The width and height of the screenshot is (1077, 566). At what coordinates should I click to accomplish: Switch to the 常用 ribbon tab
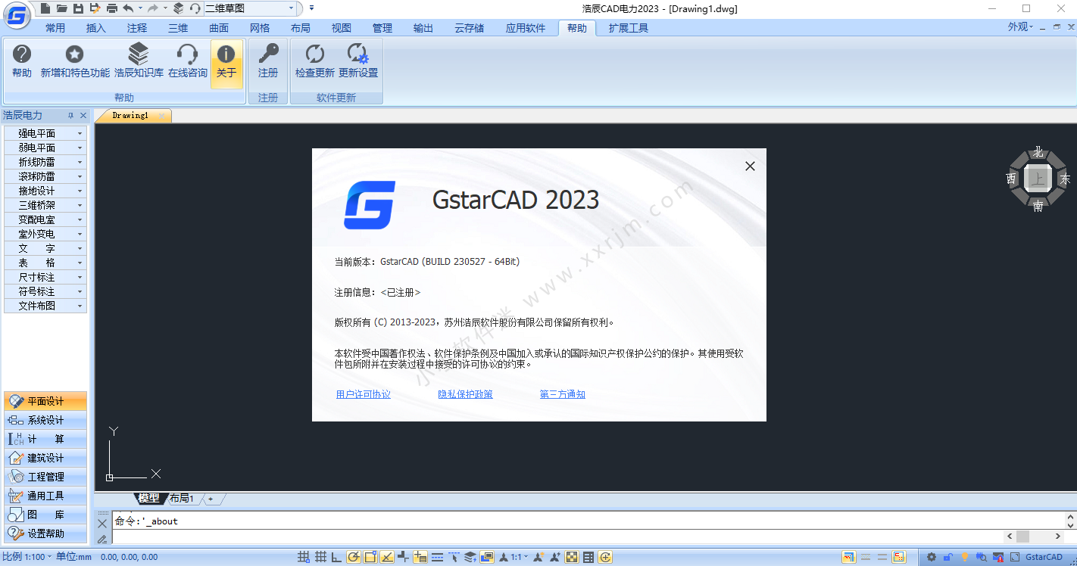(55, 28)
